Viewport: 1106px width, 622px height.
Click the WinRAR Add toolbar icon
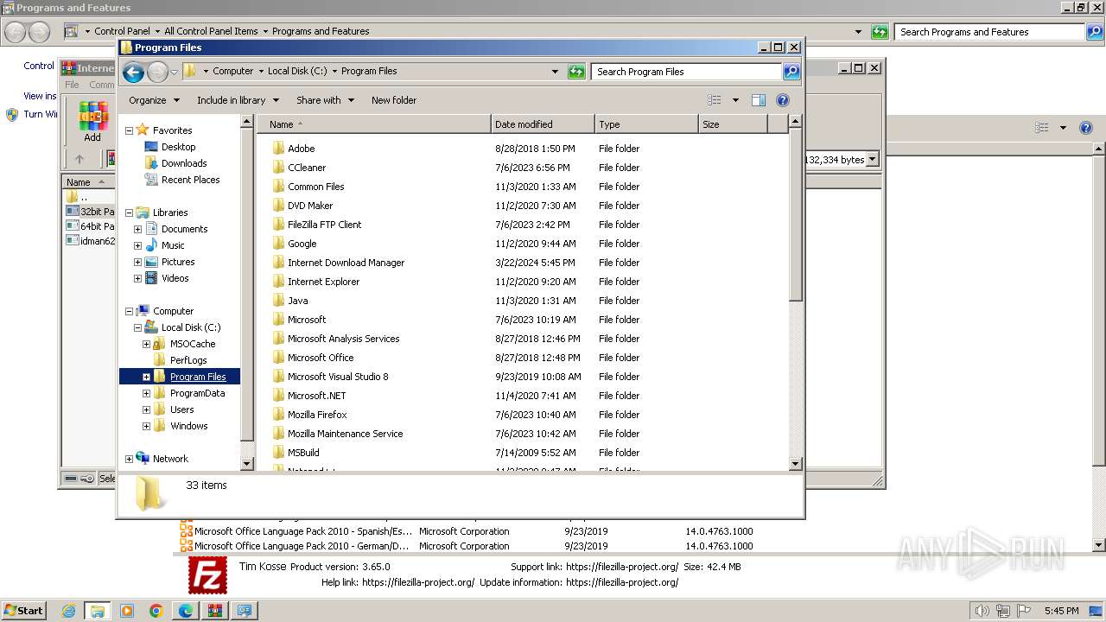click(92, 122)
